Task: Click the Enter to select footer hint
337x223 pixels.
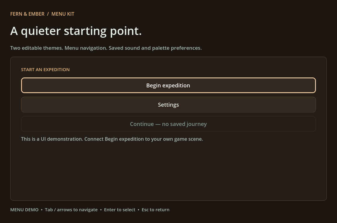Action: tap(119, 210)
